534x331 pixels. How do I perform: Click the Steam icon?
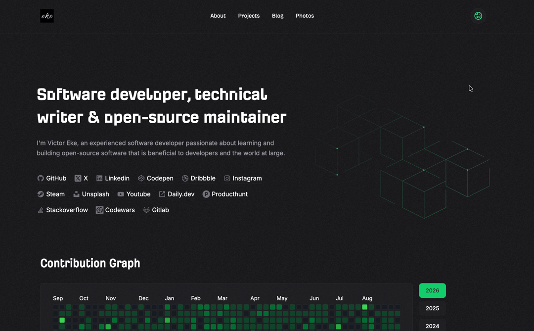point(41,194)
